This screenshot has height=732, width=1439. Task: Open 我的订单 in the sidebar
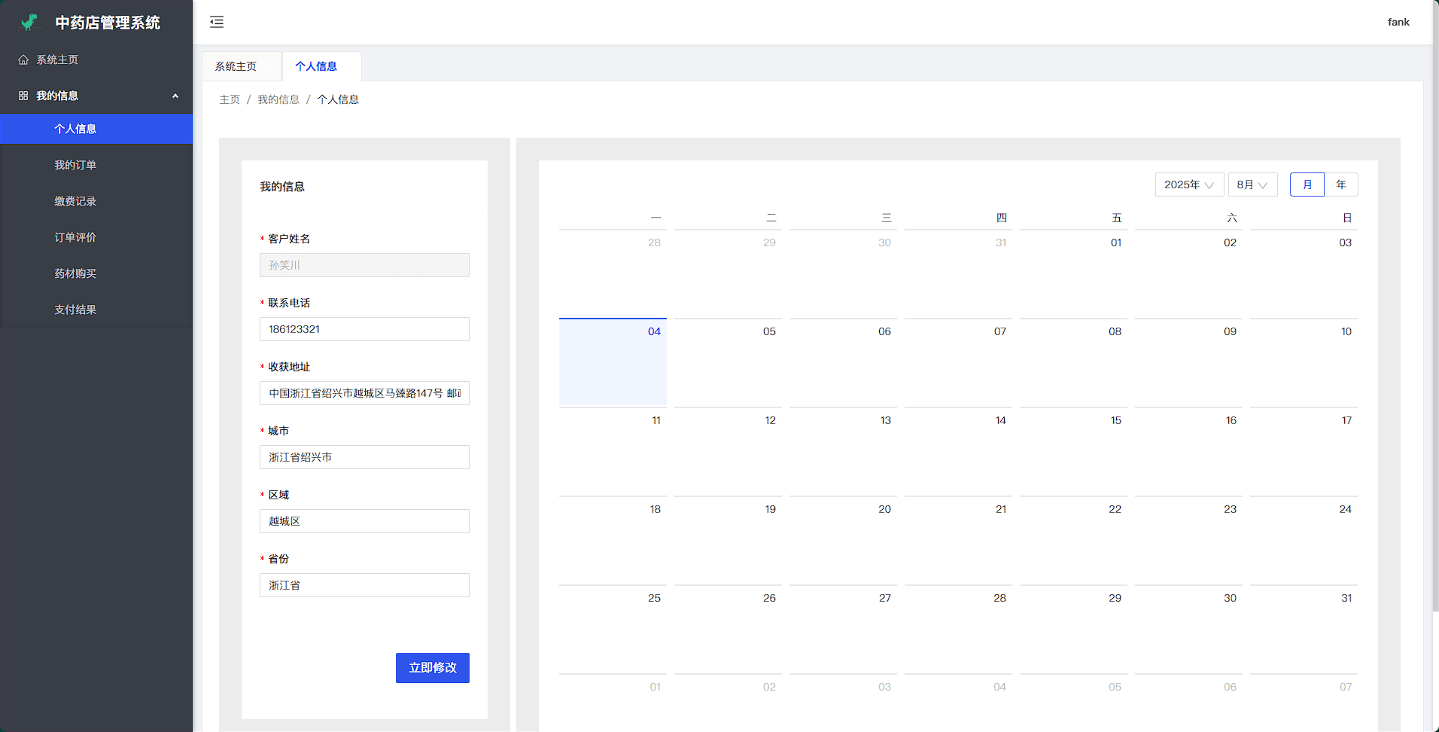tap(75, 165)
